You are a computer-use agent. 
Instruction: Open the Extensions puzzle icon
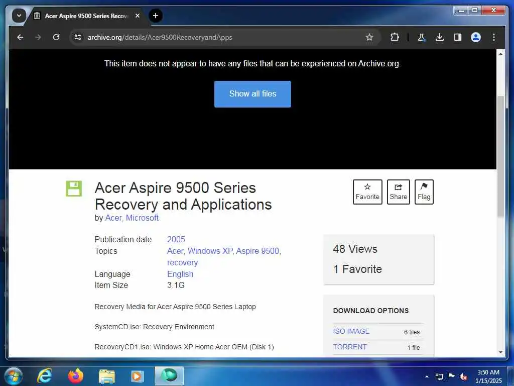tap(395, 37)
